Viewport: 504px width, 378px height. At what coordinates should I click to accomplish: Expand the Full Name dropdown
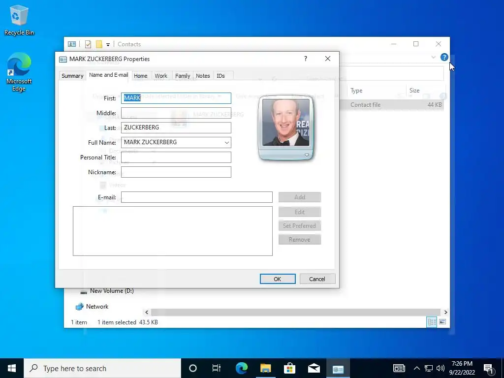coord(226,142)
